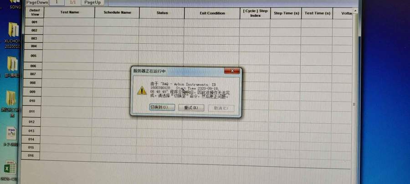Viewport: 410px width, 184px height.
Task: Click the Status column header
Action: pos(162,13)
